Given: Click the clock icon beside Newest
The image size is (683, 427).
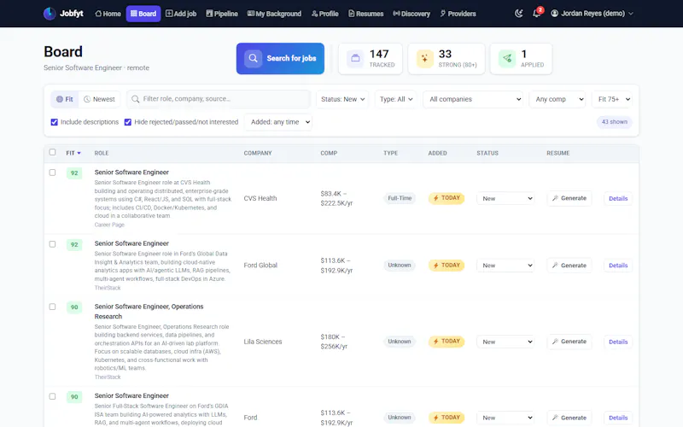Looking at the screenshot, I should 87,99.
